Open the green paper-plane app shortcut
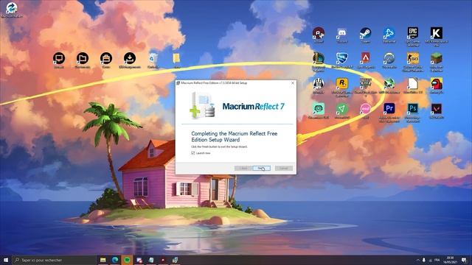Screen dimensions: 472x265 342,111
